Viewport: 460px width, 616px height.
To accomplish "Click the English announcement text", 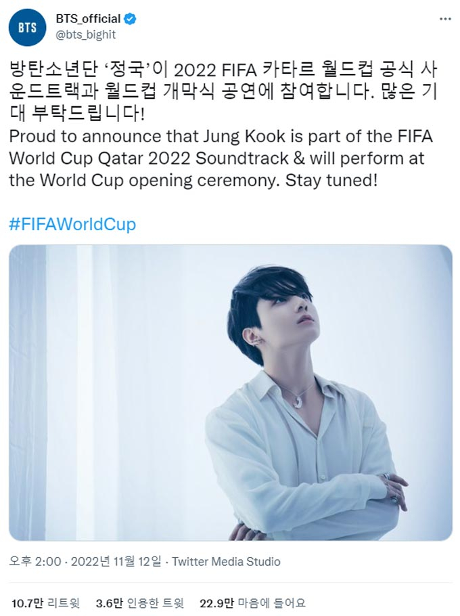I will point(221,158).
